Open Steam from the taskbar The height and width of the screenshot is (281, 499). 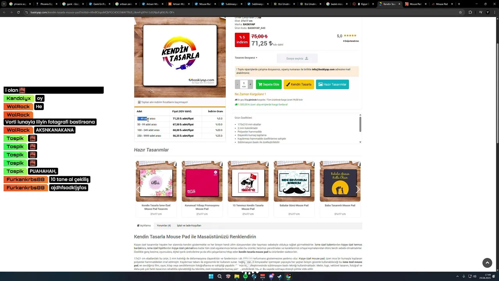(x=280, y=276)
